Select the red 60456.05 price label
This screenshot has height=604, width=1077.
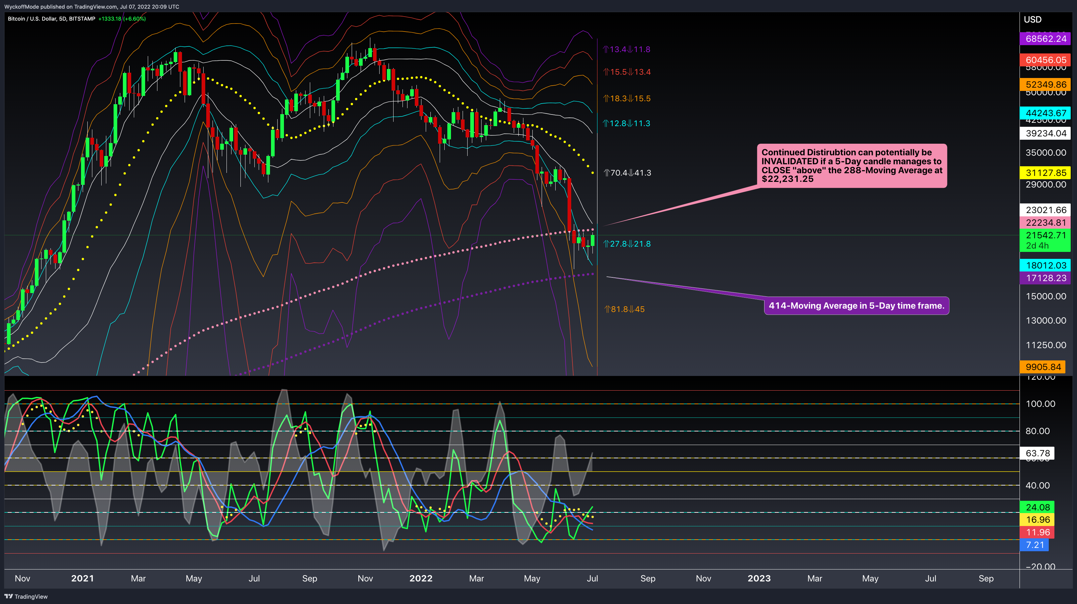pos(1046,60)
